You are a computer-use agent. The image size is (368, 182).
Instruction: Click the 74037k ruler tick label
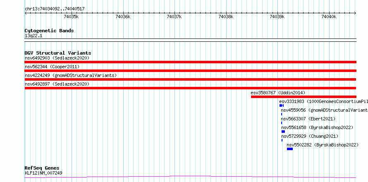(x=174, y=17)
